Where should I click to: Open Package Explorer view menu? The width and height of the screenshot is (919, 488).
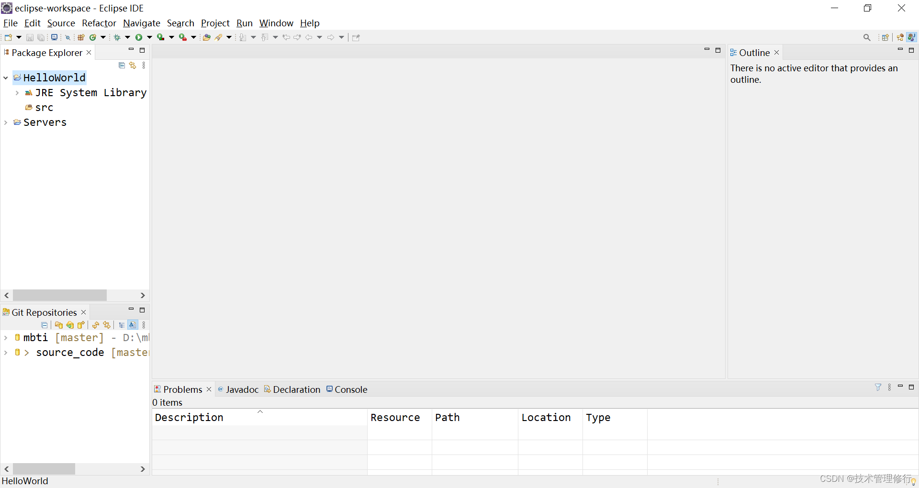coord(144,66)
